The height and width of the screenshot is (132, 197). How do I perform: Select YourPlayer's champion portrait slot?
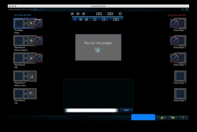click(x=19, y=23)
